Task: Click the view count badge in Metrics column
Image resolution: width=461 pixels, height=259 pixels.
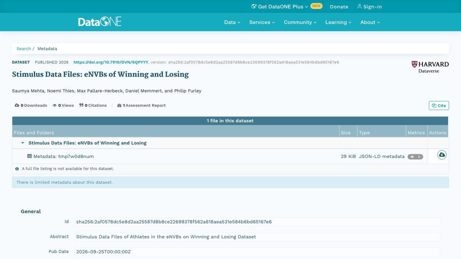Action: pos(415,157)
